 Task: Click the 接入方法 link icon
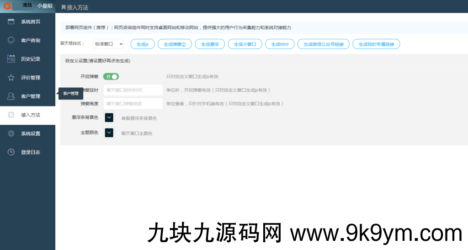point(11,115)
